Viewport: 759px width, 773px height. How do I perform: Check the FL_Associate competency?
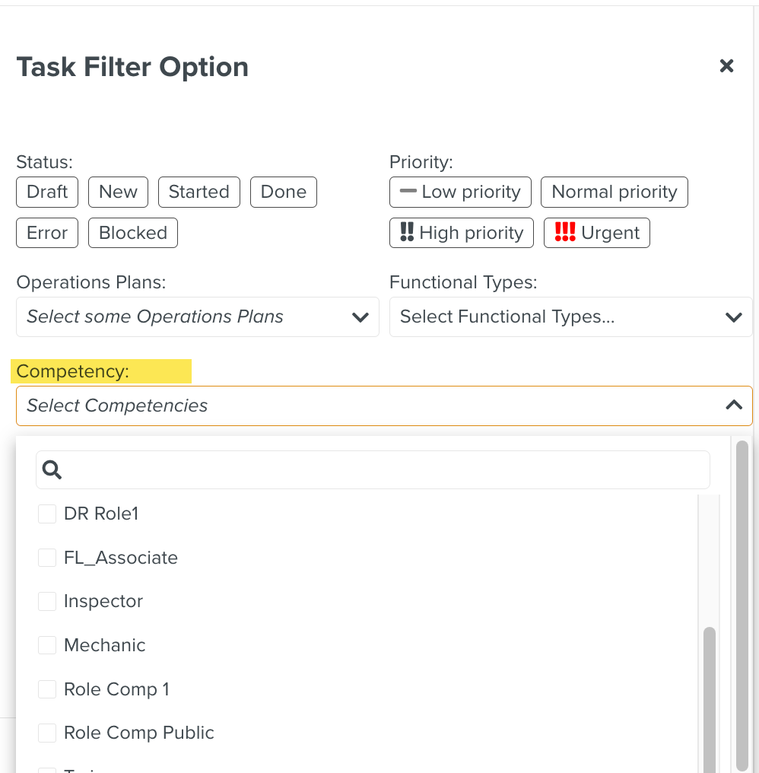point(47,558)
